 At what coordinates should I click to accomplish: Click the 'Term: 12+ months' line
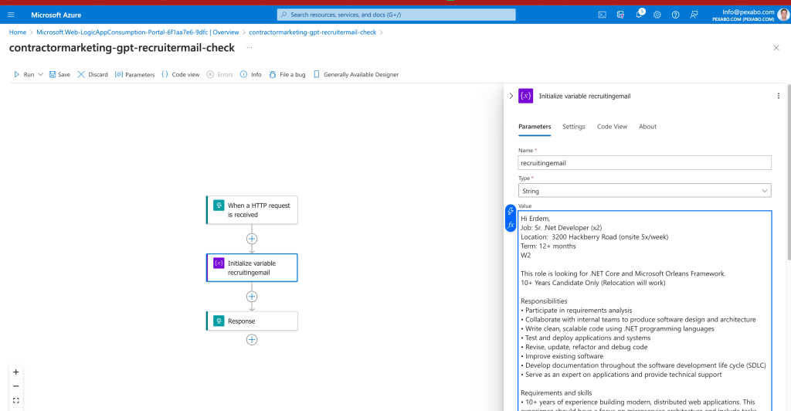click(x=548, y=246)
